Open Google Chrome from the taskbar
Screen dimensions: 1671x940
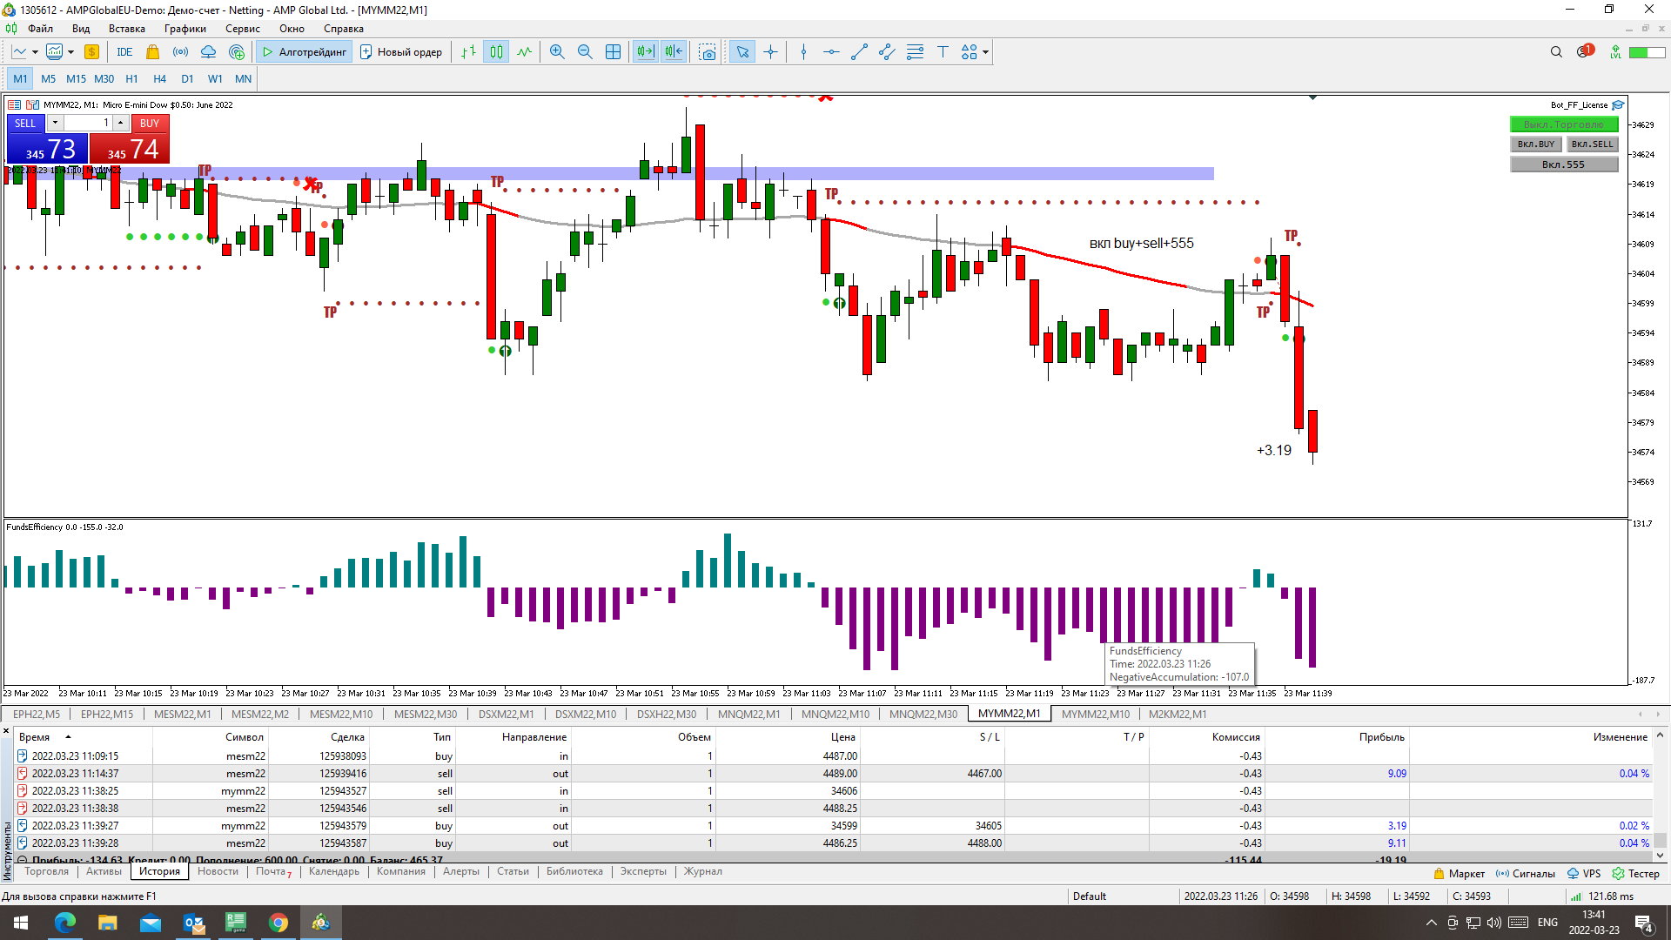tap(278, 923)
